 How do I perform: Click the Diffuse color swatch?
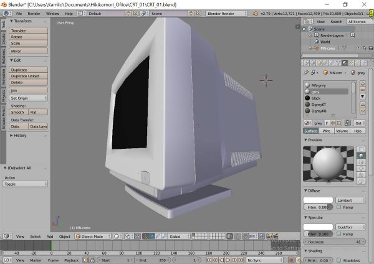point(319,200)
